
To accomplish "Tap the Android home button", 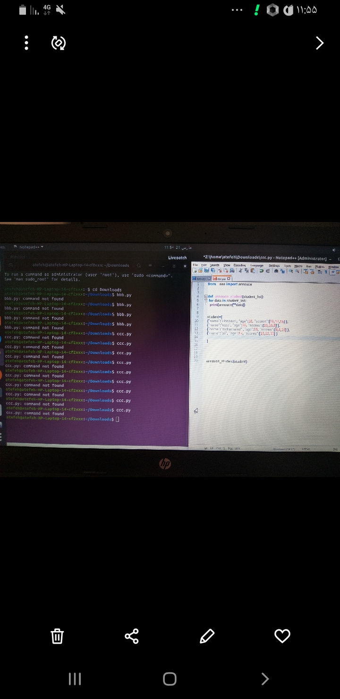I will click(170, 679).
